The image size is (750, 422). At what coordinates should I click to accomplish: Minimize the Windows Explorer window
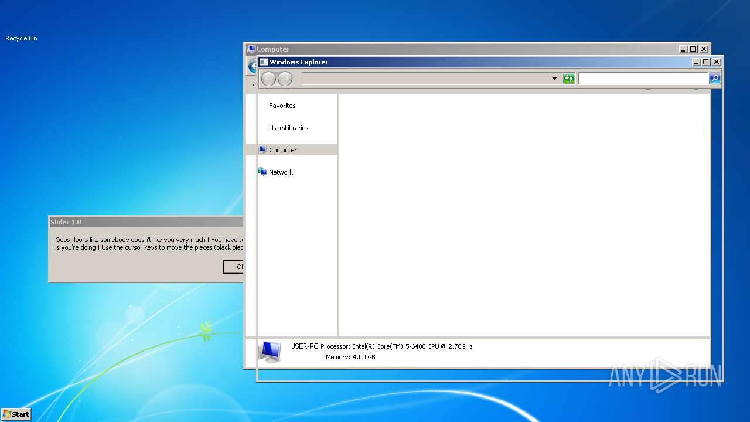pyautogui.click(x=696, y=62)
